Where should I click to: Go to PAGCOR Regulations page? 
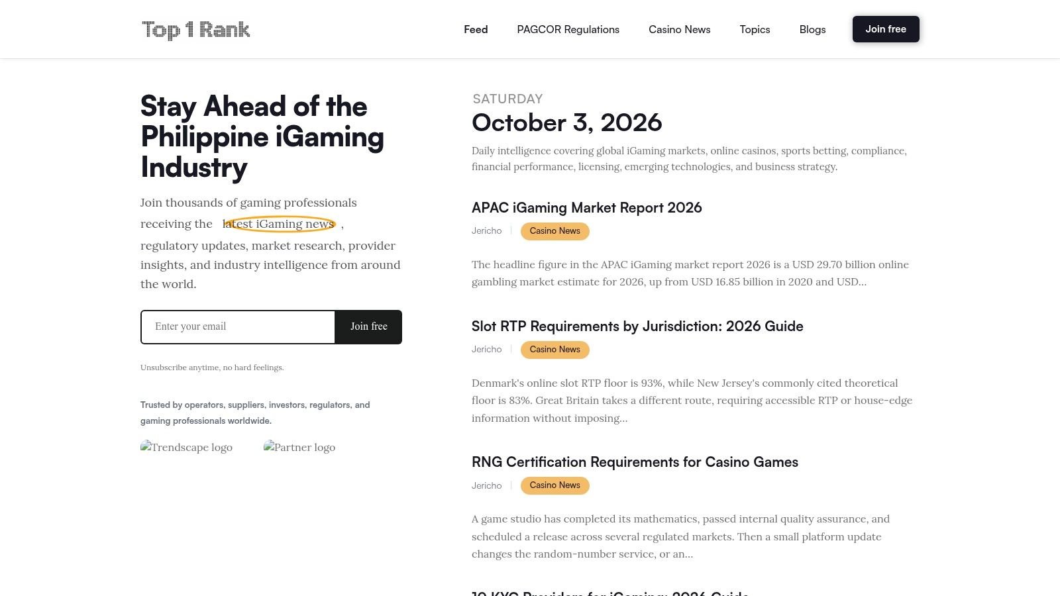pyautogui.click(x=568, y=29)
